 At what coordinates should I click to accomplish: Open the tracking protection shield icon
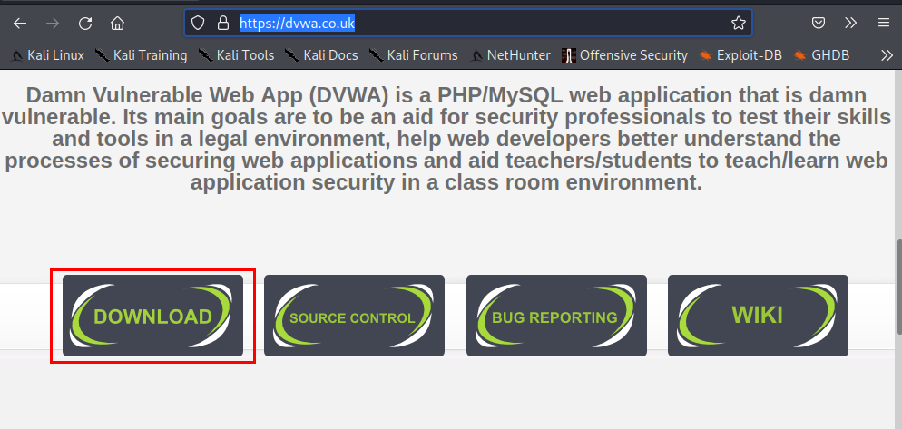(x=198, y=23)
